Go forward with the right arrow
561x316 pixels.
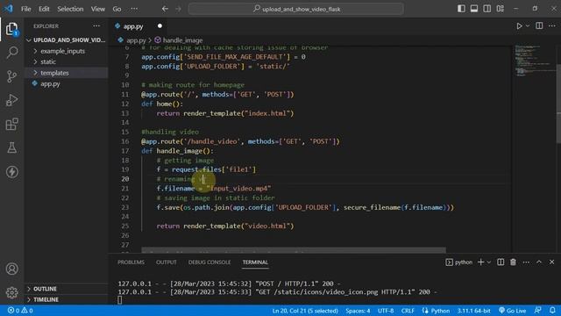178,9
